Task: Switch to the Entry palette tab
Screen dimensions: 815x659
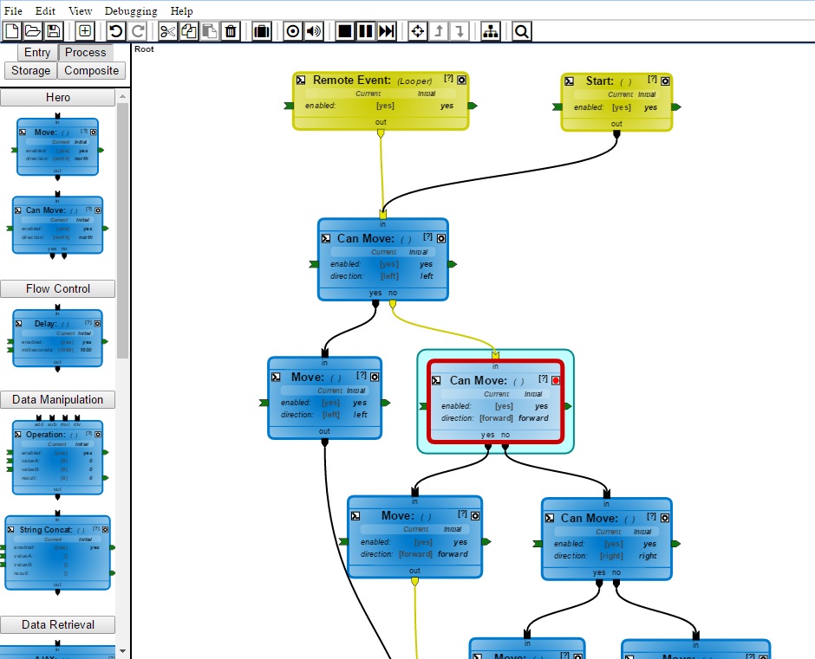Action: [x=37, y=53]
